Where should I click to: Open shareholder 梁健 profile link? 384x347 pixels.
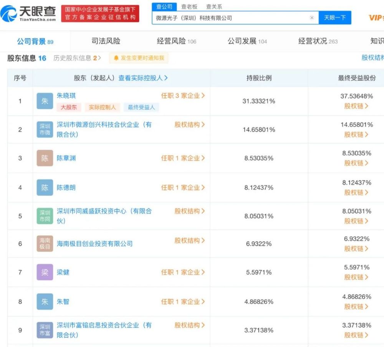pyautogui.click(x=63, y=272)
